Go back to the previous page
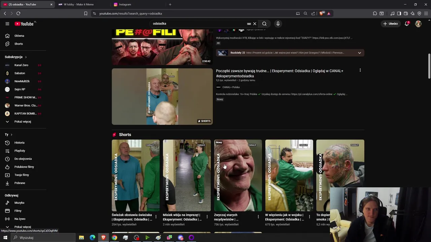The width and height of the screenshot is (431, 242). pos(5,13)
